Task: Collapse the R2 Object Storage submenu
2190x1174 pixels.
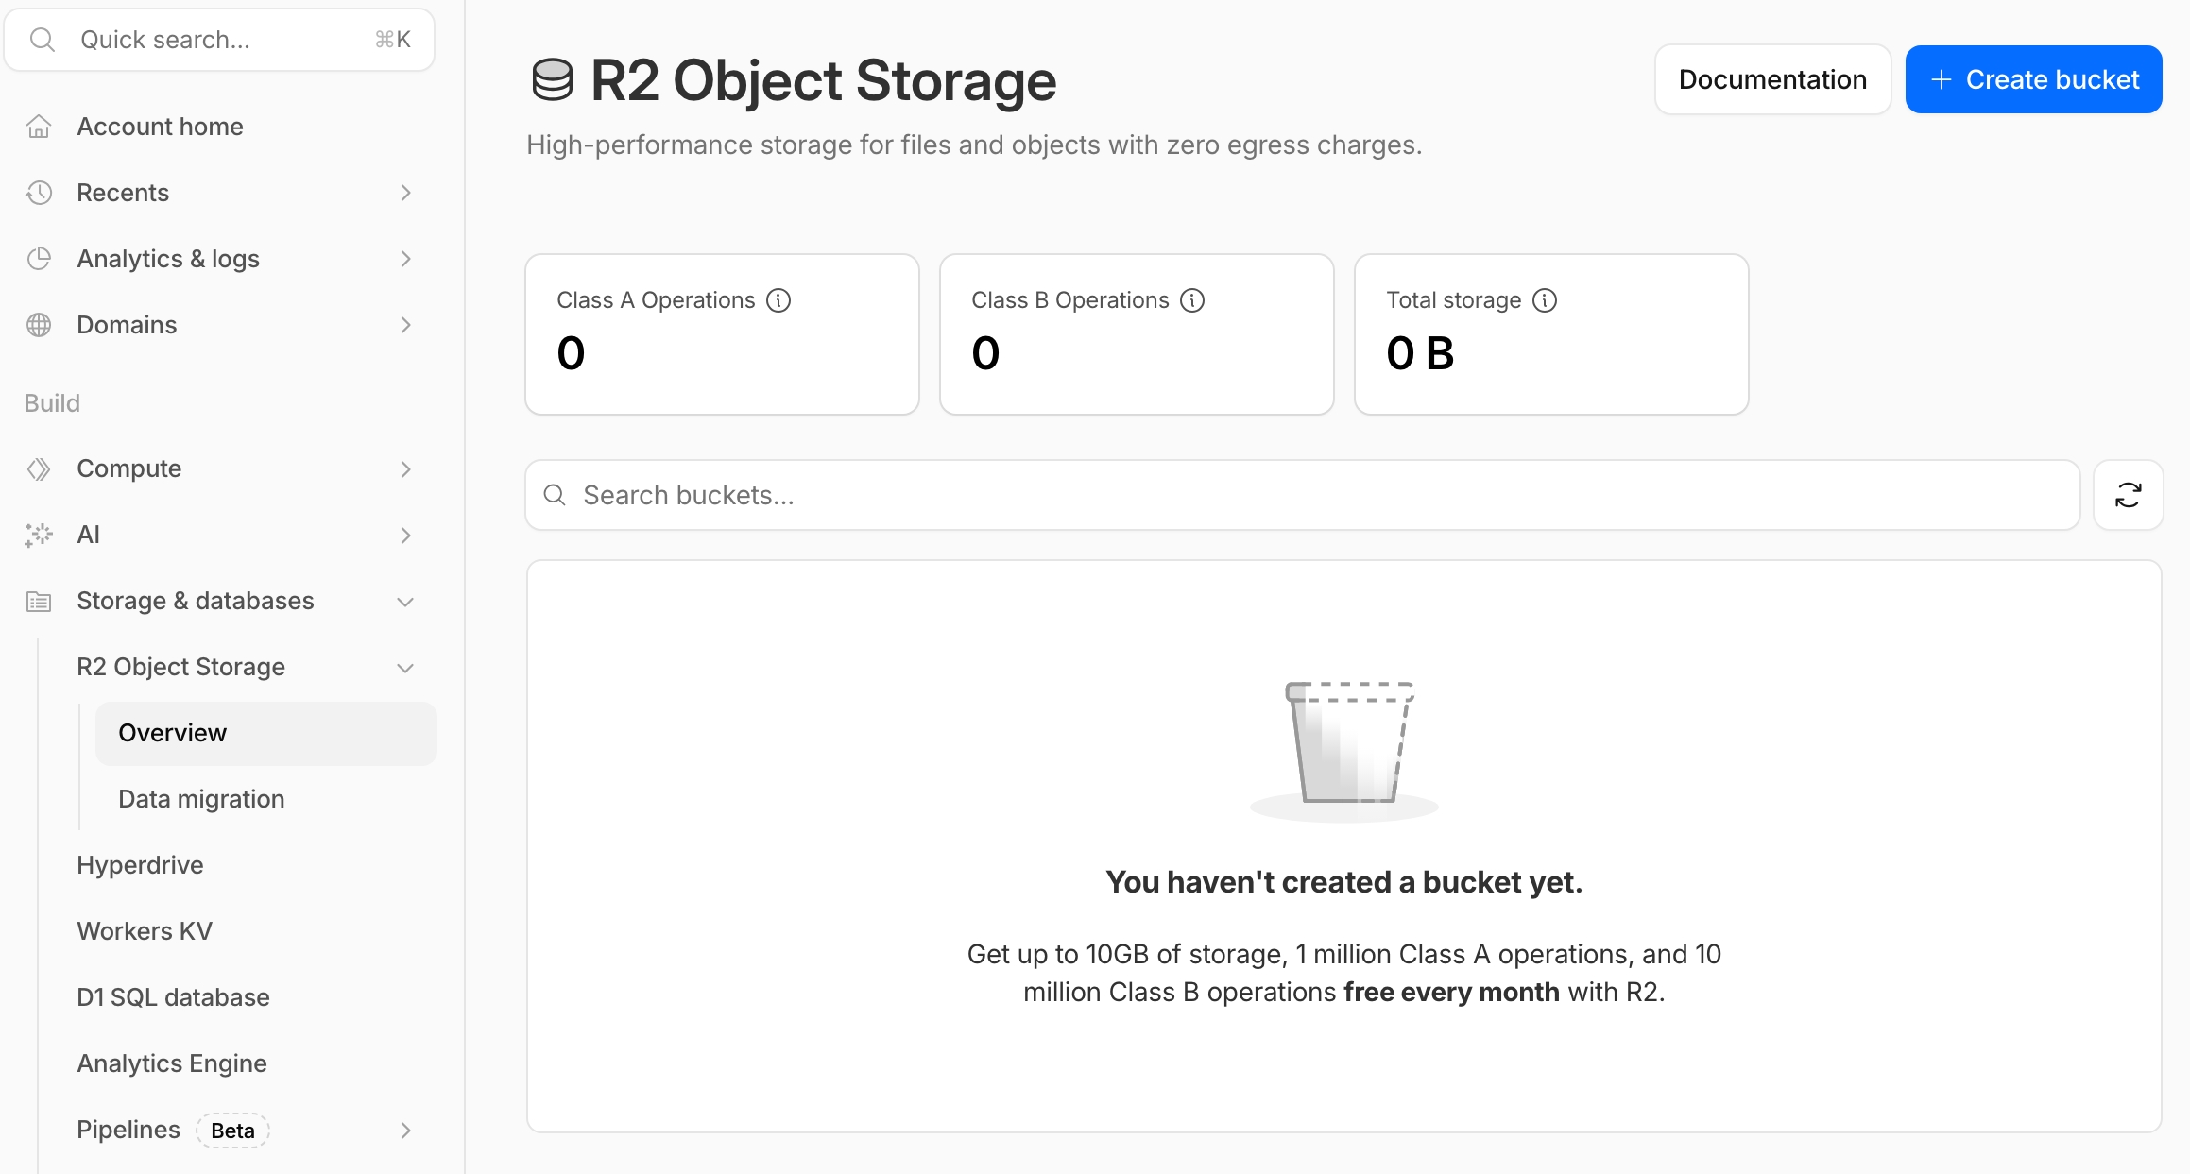Action: 405,668
